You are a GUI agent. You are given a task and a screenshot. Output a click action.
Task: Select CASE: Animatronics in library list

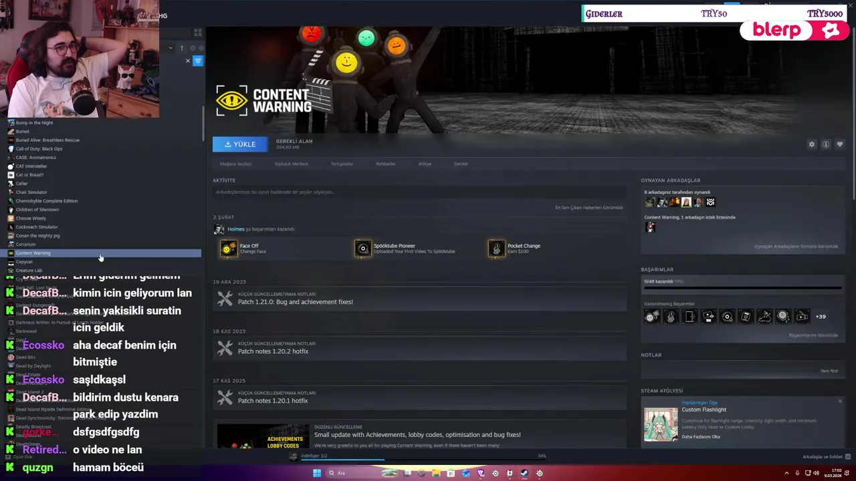pyautogui.click(x=35, y=158)
